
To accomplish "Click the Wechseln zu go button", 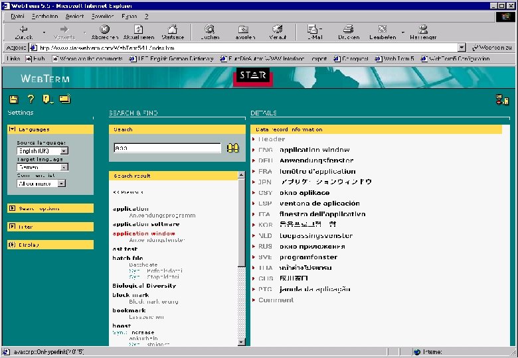I will pos(491,48).
